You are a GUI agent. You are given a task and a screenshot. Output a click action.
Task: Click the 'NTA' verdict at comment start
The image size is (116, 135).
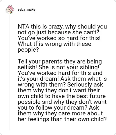click(23, 27)
